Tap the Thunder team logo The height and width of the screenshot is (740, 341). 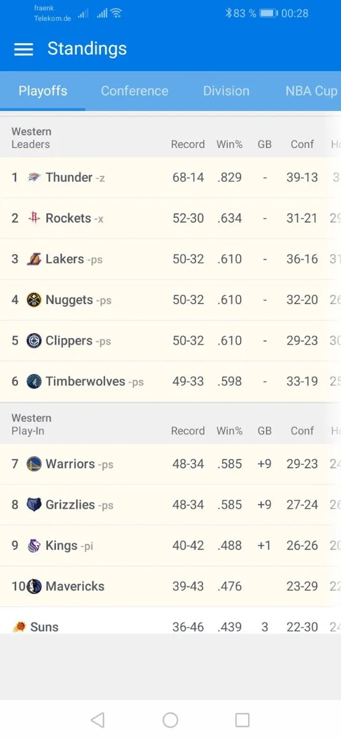(34, 178)
